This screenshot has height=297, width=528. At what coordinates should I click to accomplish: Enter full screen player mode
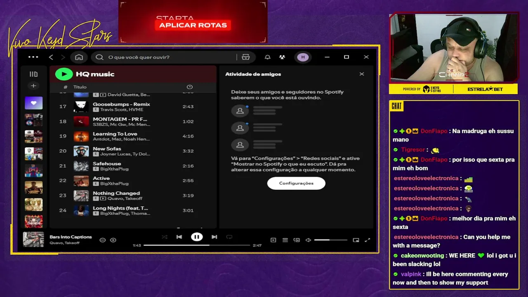tap(368, 240)
